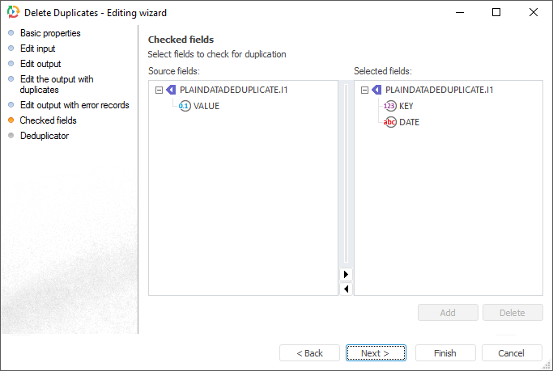The height and width of the screenshot is (371, 553).
Task: Click the VALUE field real-number type icon
Action: click(185, 106)
